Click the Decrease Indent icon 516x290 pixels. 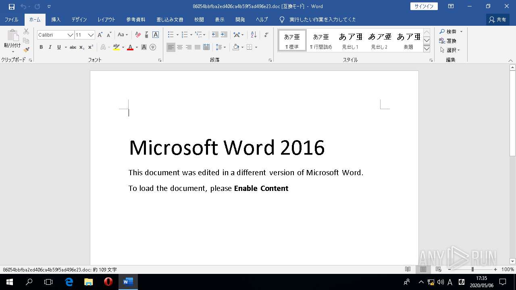215,35
